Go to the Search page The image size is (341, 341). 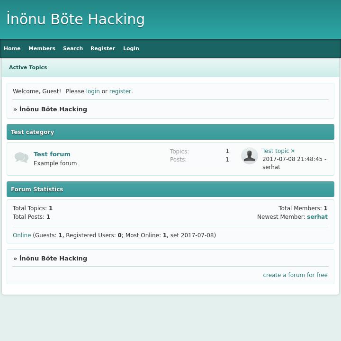pyautogui.click(x=73, y=48)
